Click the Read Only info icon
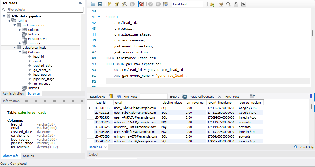Image resolution: width=315 pixels, height=167 pixels. [295, 147]
